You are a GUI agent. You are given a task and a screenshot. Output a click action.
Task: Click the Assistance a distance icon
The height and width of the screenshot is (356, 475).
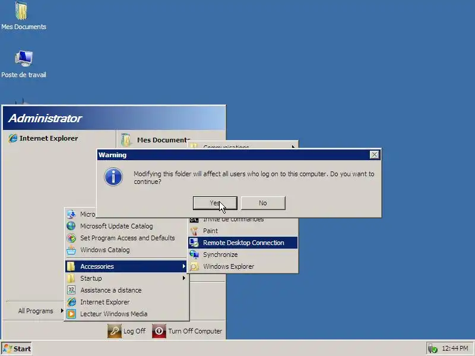[71, 290]
